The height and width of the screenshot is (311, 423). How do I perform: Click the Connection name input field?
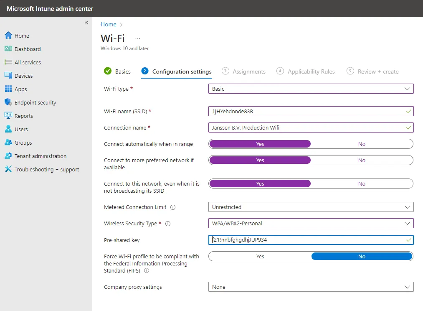click(x=311, y=127)
